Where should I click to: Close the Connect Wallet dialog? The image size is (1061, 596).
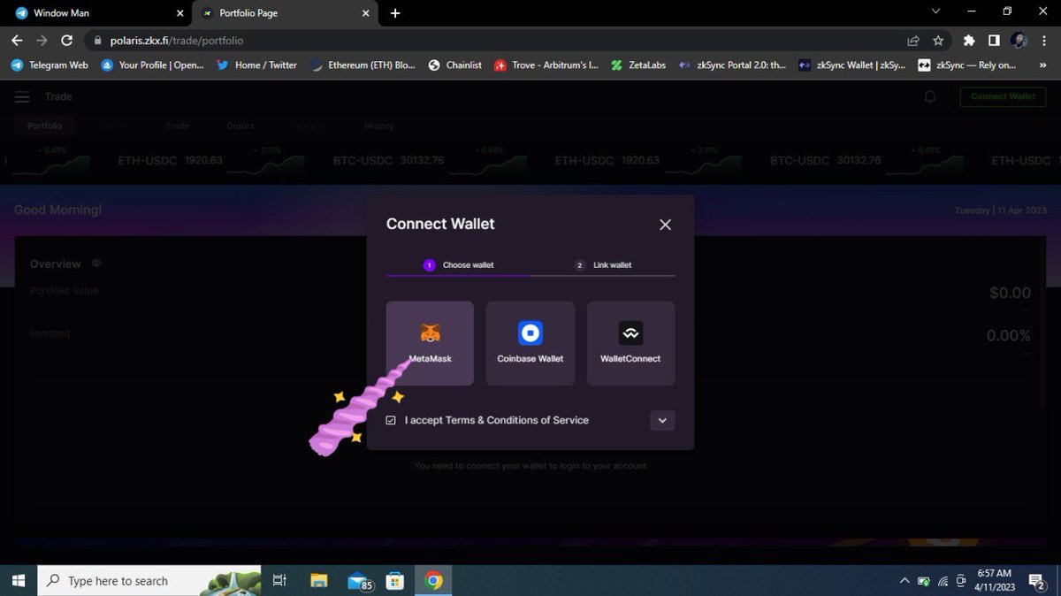coord(665,225)
